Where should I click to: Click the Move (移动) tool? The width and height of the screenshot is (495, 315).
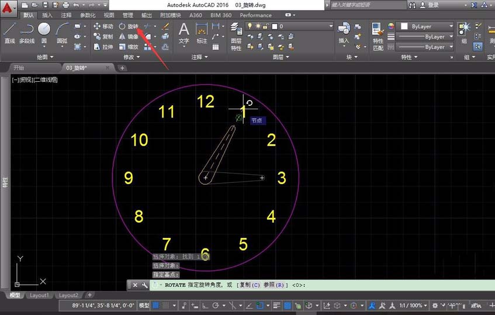103,26
